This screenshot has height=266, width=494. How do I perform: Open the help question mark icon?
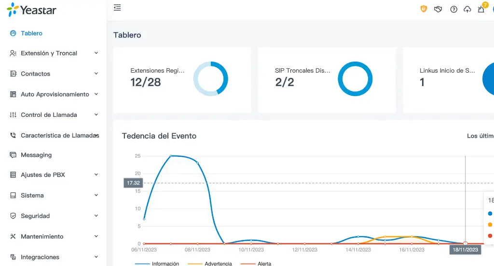(x=453, y=9)
